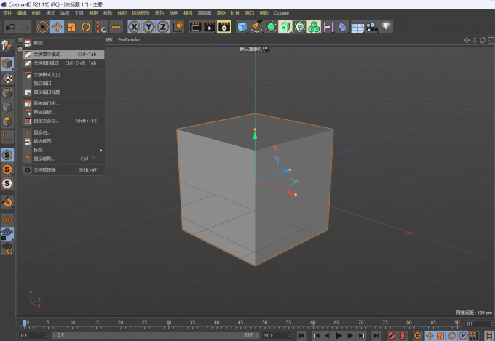The width and height of the screenshot is (495, 341).
Task: Add a Cube primitive object
Action: [242, 27]
